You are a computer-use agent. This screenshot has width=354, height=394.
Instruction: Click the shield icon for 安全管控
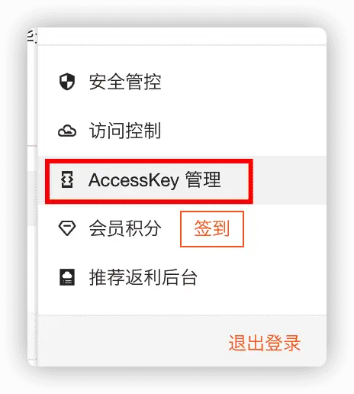pyautogui.click(x=67, y=82)
